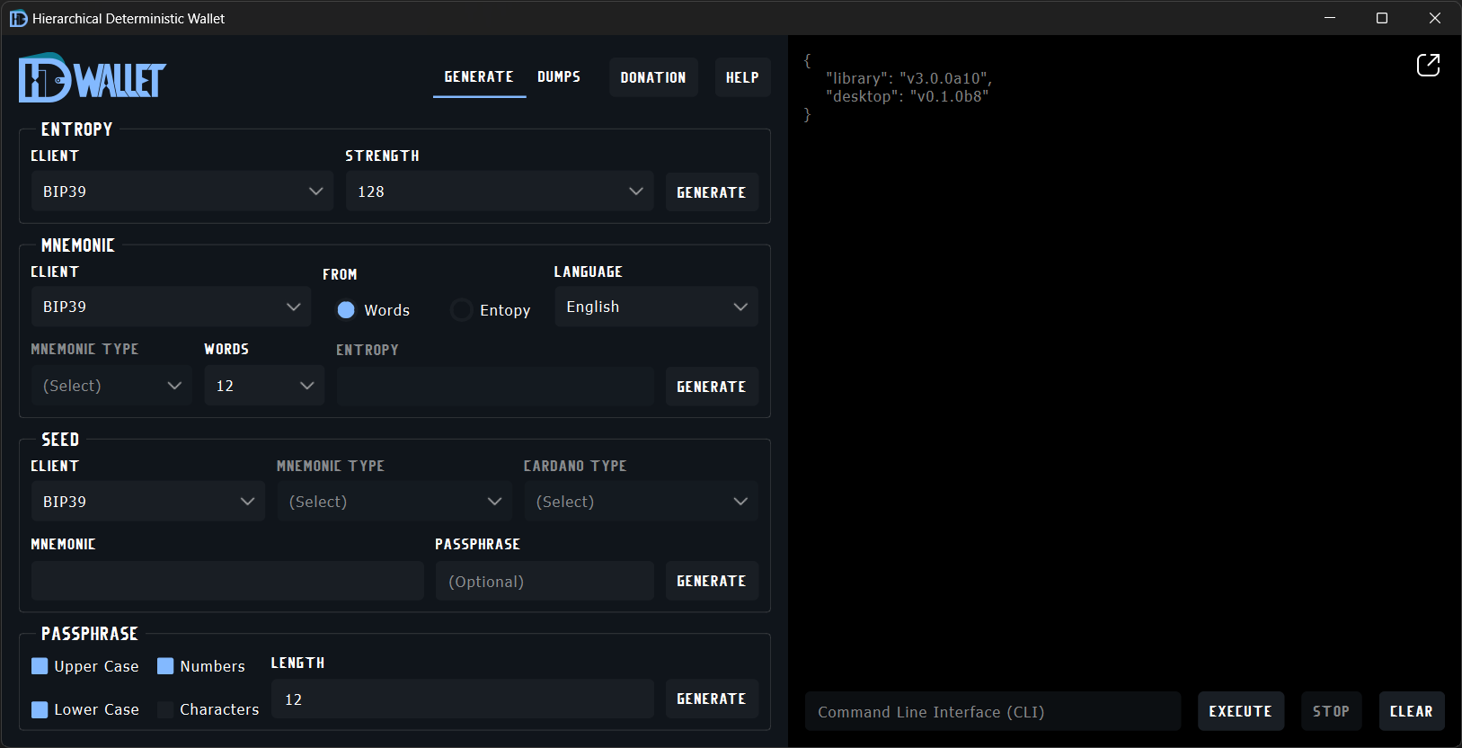Viewport: 1462px width, 748px height.
Task: Open the Words 12 dropdown
Action: 264,386
